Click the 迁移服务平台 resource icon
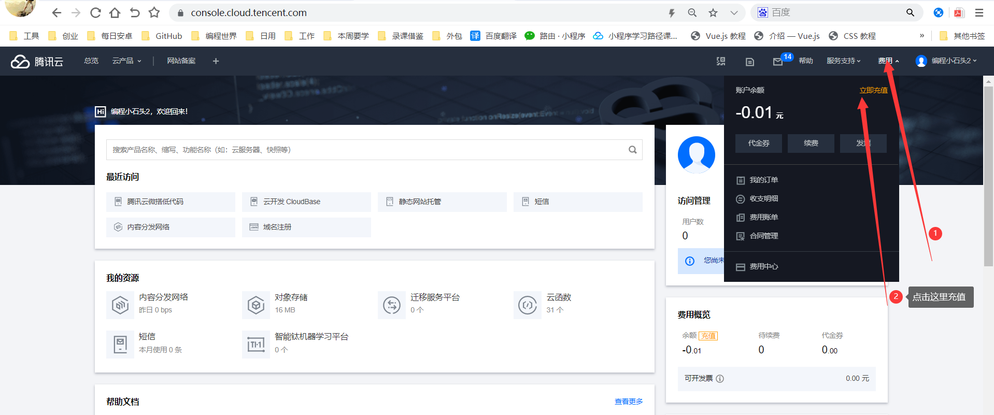The width and height of the screenshot is (994, 415). tap(391, 305)
